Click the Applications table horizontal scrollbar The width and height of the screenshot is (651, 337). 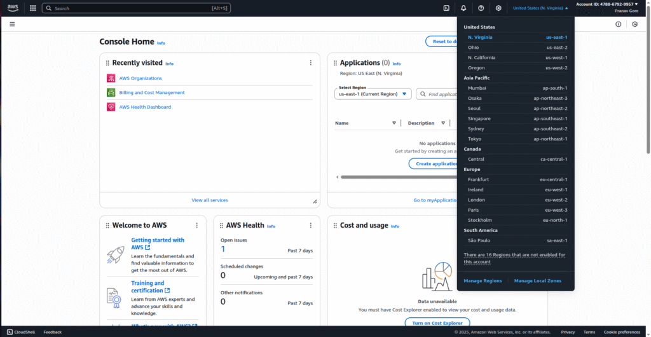399,177
